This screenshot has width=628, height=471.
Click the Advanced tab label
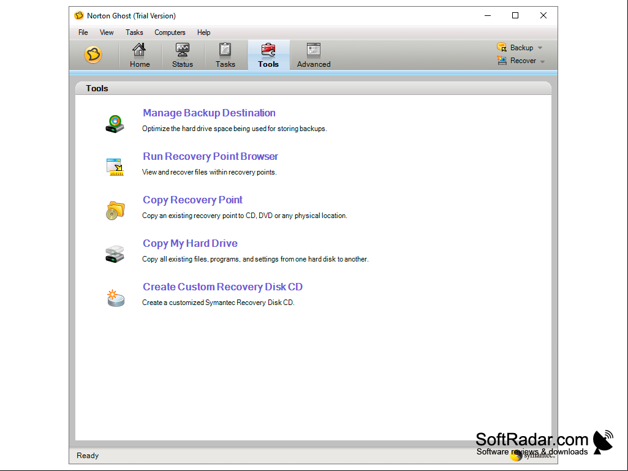click(x=314, y=64)
